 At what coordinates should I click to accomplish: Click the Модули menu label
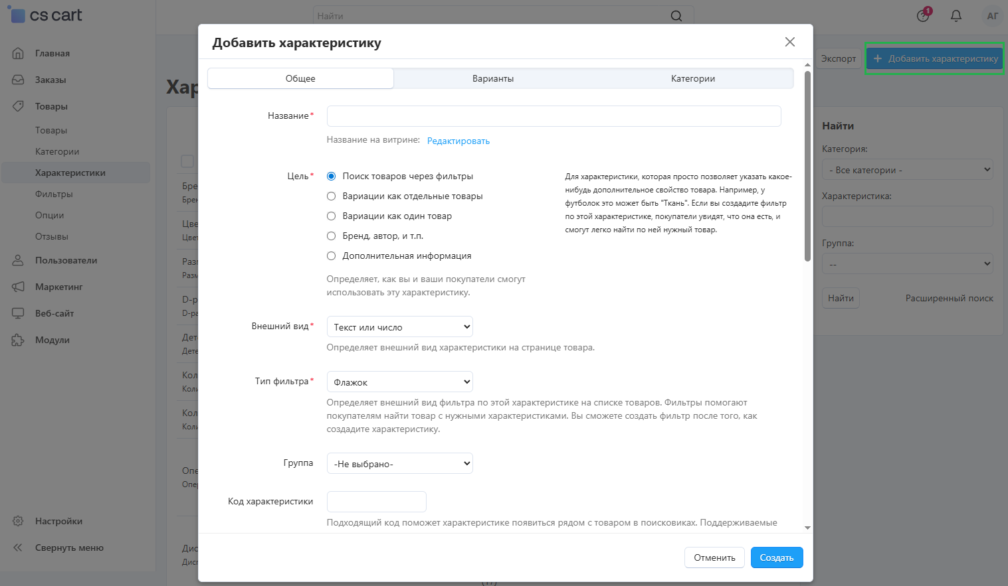tap(52, 340)
